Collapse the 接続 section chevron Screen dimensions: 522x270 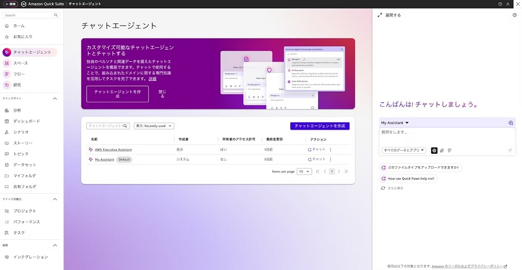pos(55,246)
